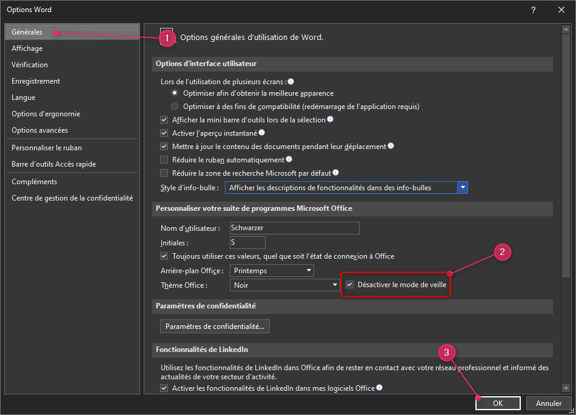Viewport: 576px width, 415px height.
Task: Open Compléments category
Action: (x=72, y=182)
